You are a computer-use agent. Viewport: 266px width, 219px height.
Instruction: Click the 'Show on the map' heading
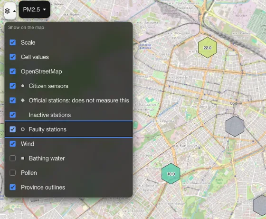(x=26, y=28)
